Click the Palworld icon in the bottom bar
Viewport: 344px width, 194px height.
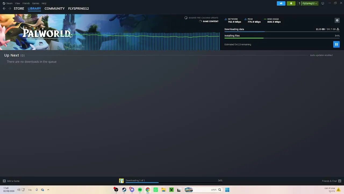coord(121,181)
